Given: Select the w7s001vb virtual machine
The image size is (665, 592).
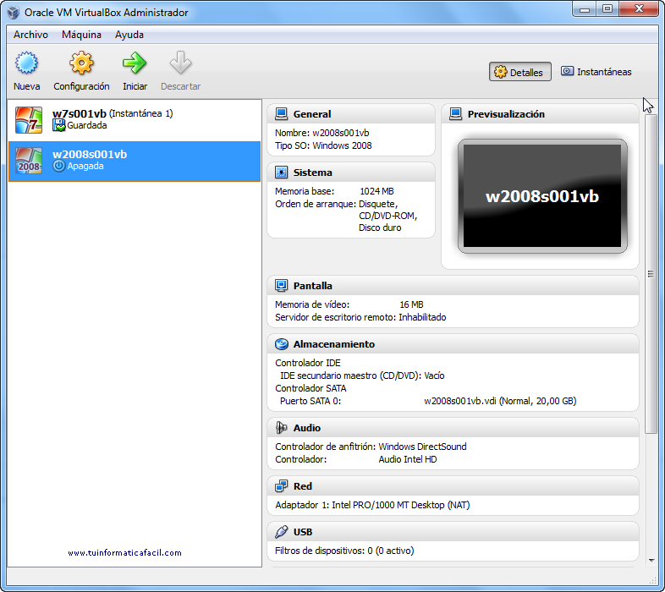Looking at the screenshot, I should tap(134, 120).
